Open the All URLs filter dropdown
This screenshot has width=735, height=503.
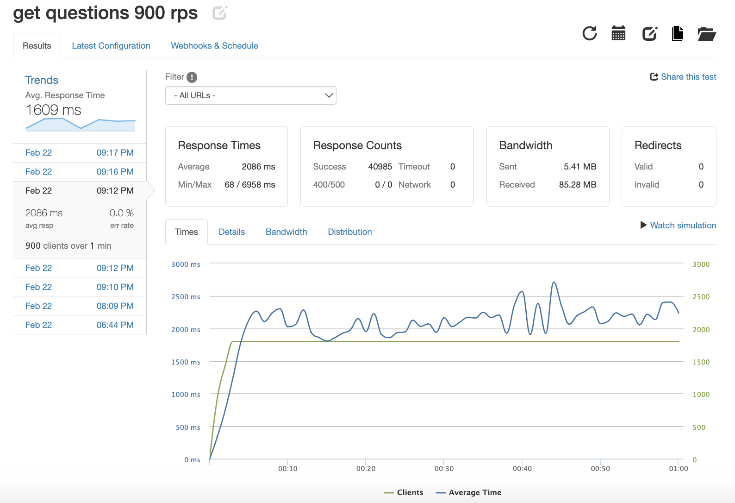[251, 95]
